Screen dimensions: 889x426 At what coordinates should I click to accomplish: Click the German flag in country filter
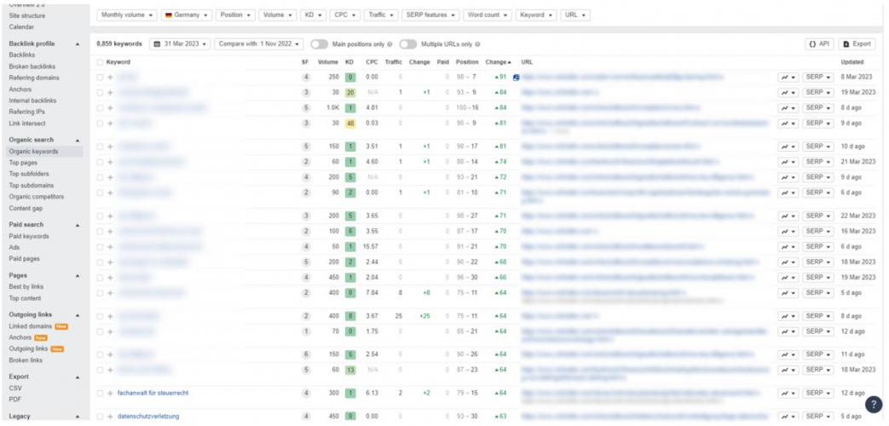169,15
